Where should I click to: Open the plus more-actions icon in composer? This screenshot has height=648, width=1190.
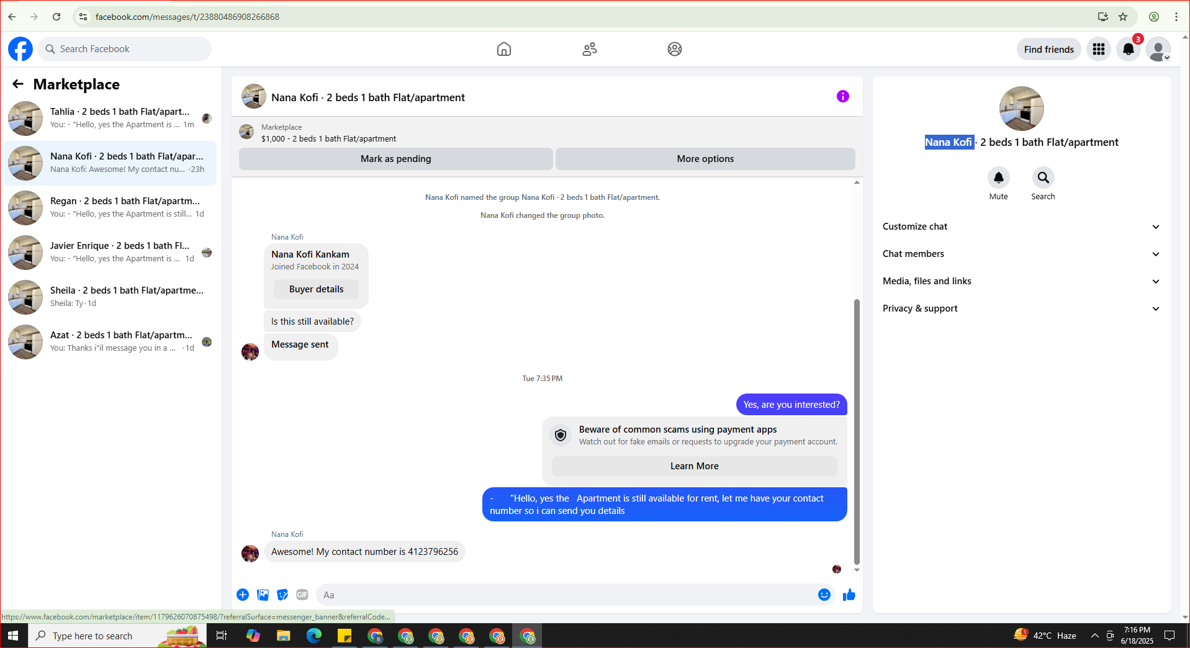click(243, 595)
